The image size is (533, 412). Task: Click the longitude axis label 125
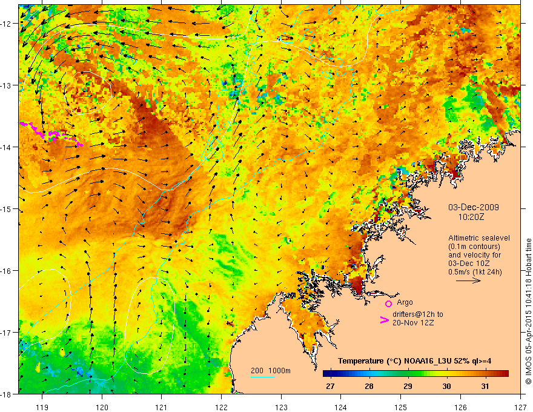coord(401,407)
